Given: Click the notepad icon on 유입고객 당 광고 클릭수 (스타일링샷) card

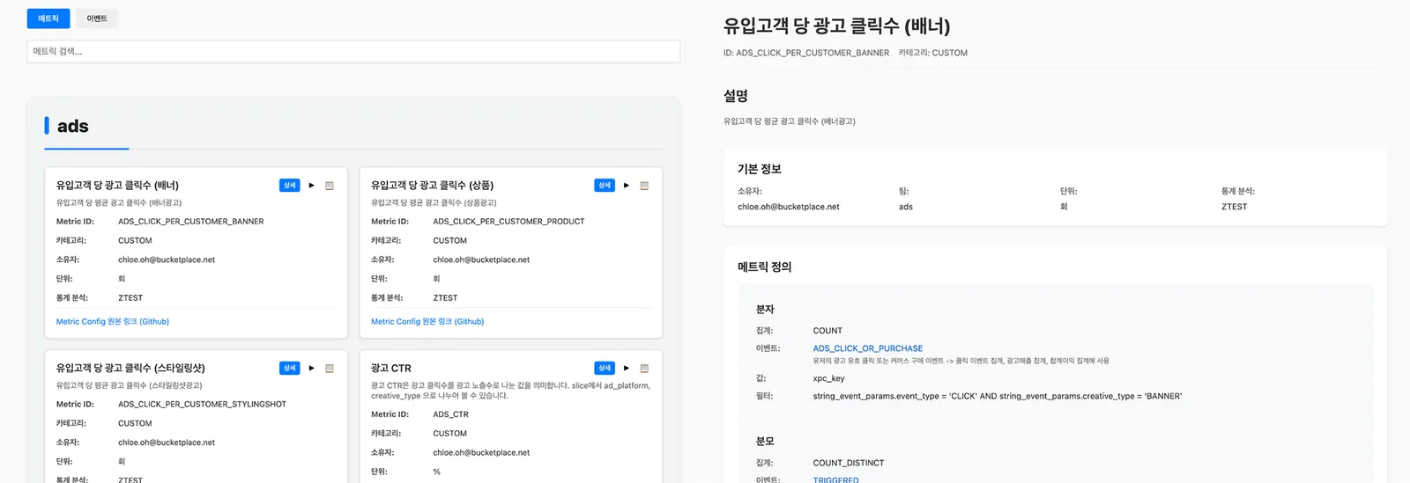Looking at the screenshot, I should [330, 369].
